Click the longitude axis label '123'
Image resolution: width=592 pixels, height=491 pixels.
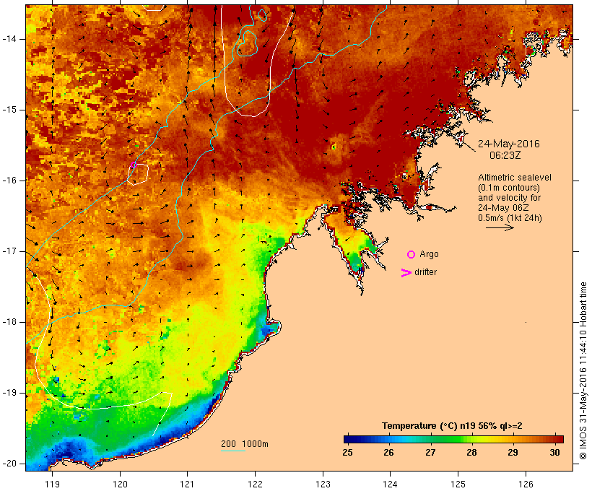click(x=323, y=485)
